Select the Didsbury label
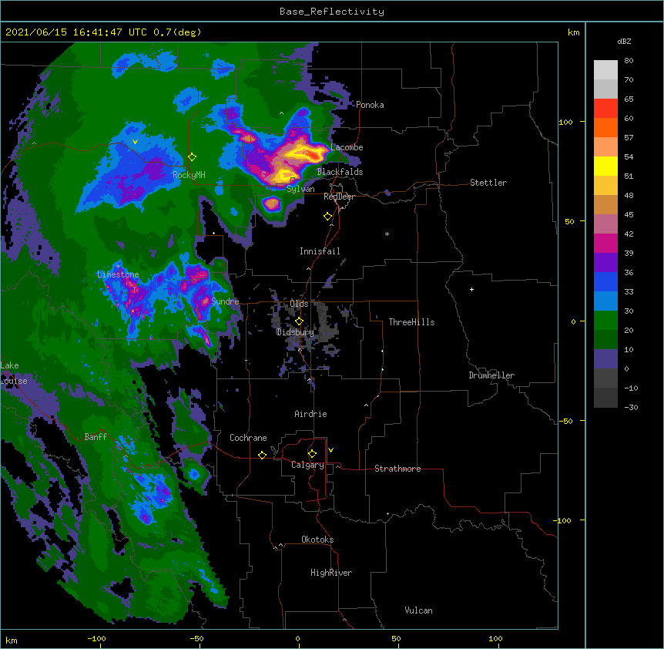 click(x=295, y=332)
